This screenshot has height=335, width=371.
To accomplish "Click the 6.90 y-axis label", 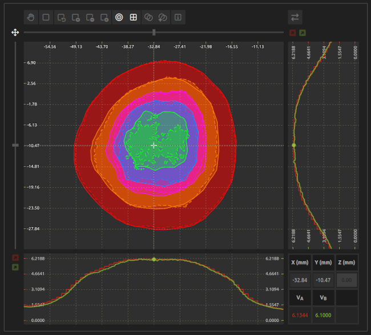I will click(x=31, y=63).
